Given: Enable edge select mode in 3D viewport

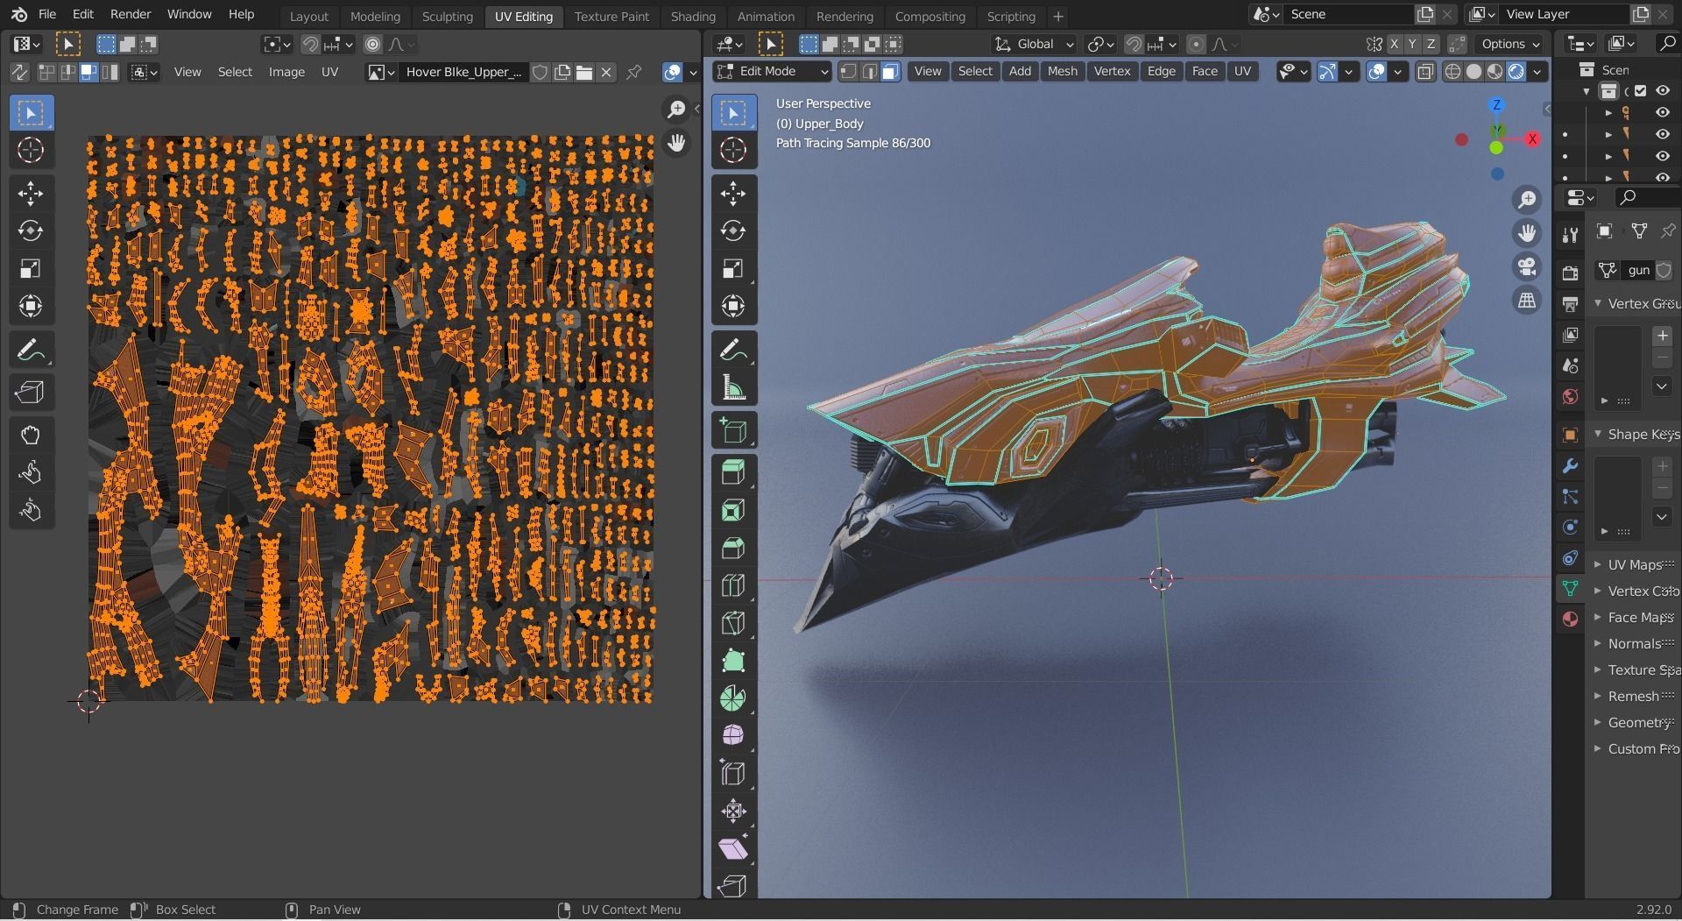Looking at the screenshot, I should [x=869, y=72].
